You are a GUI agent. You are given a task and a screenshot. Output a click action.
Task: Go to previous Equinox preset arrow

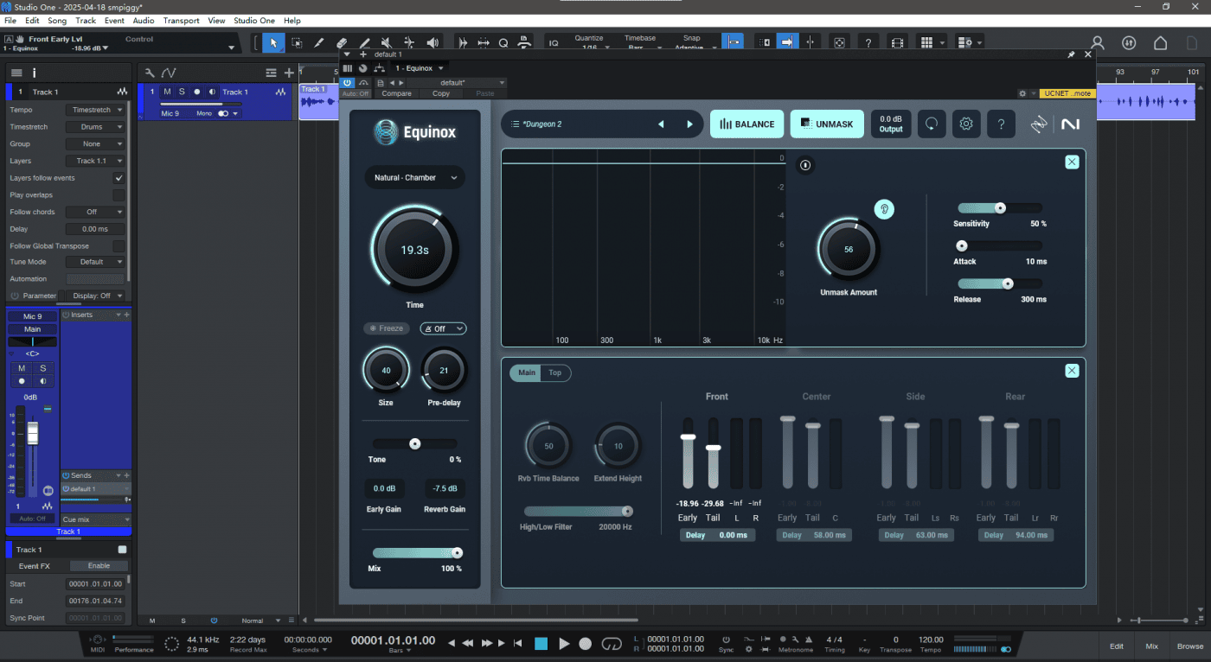pyautogui.click(x=662, y=124)
